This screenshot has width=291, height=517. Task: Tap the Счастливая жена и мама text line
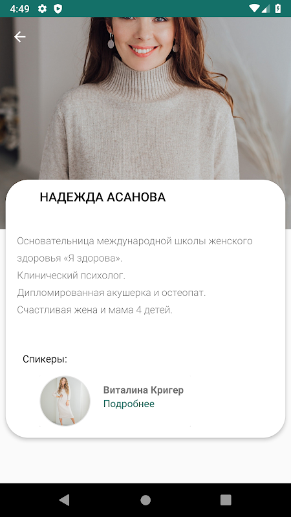pos(94,310)
